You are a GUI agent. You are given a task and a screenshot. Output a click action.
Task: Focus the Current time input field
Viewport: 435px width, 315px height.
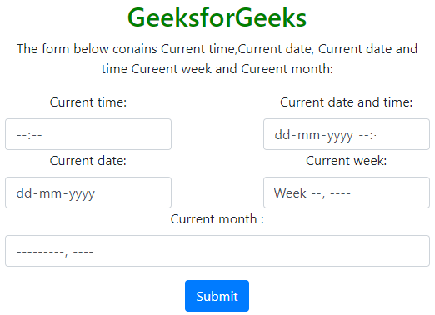click(x=88, y=134)
